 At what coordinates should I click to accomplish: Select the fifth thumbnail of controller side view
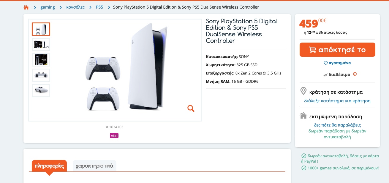click(x=41, y=90)
